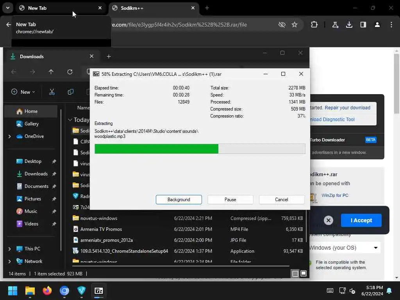Dismiss the consent popup with X
This screenshot has height=300, width=400.
click(328, 220)
